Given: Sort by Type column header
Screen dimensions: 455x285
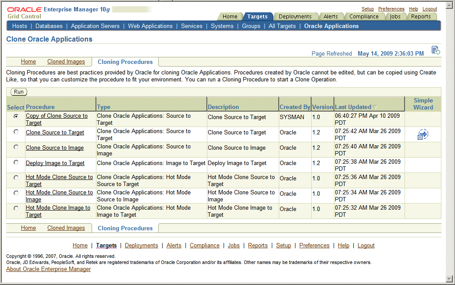Looking at the screenshot, I should click(x=103, y=107).
